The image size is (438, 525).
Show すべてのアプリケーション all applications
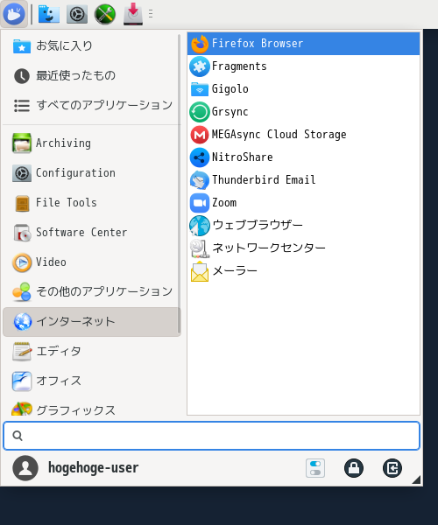point(90,106)
